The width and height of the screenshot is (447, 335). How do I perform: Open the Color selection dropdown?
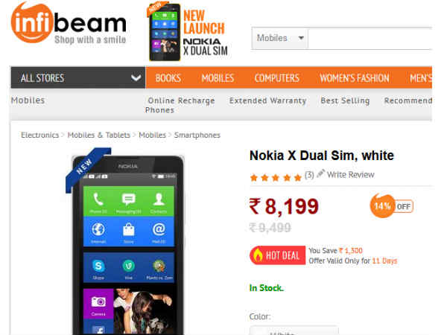pos(294,331)
